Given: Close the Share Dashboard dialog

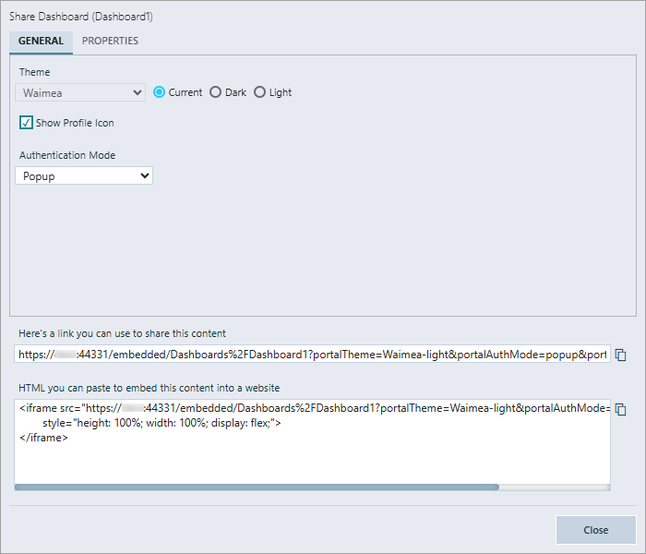Looking at the screenshot, I should (595, 530).
